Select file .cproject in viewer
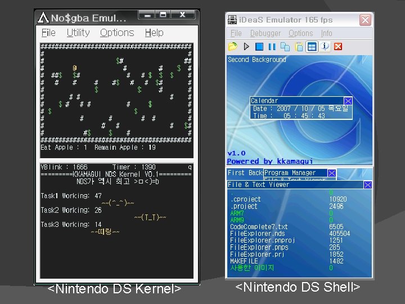This screenshot has height=304, width=405. coord(246,199)
